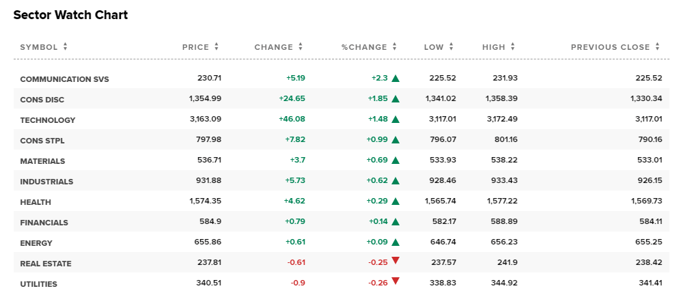Click the Sector Watch Chart title
The image size is (677, 308).
70,15
